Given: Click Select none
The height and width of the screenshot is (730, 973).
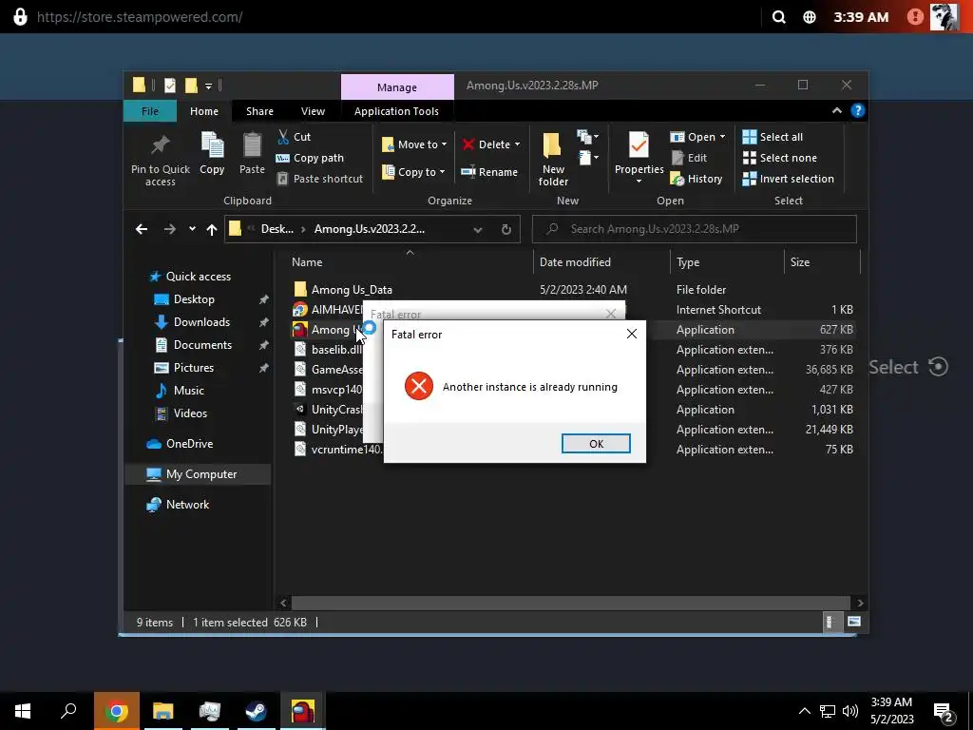Looking at the screenshot, I should (779, 158).
